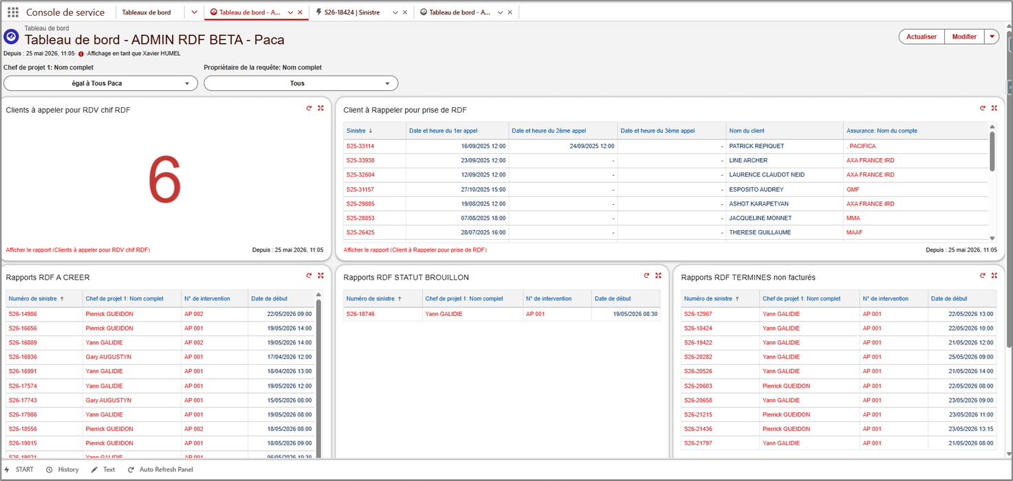Open the Auto Refresh Panel utility
The height and width of the screenshot is (481, 1013).
(160, 469)
